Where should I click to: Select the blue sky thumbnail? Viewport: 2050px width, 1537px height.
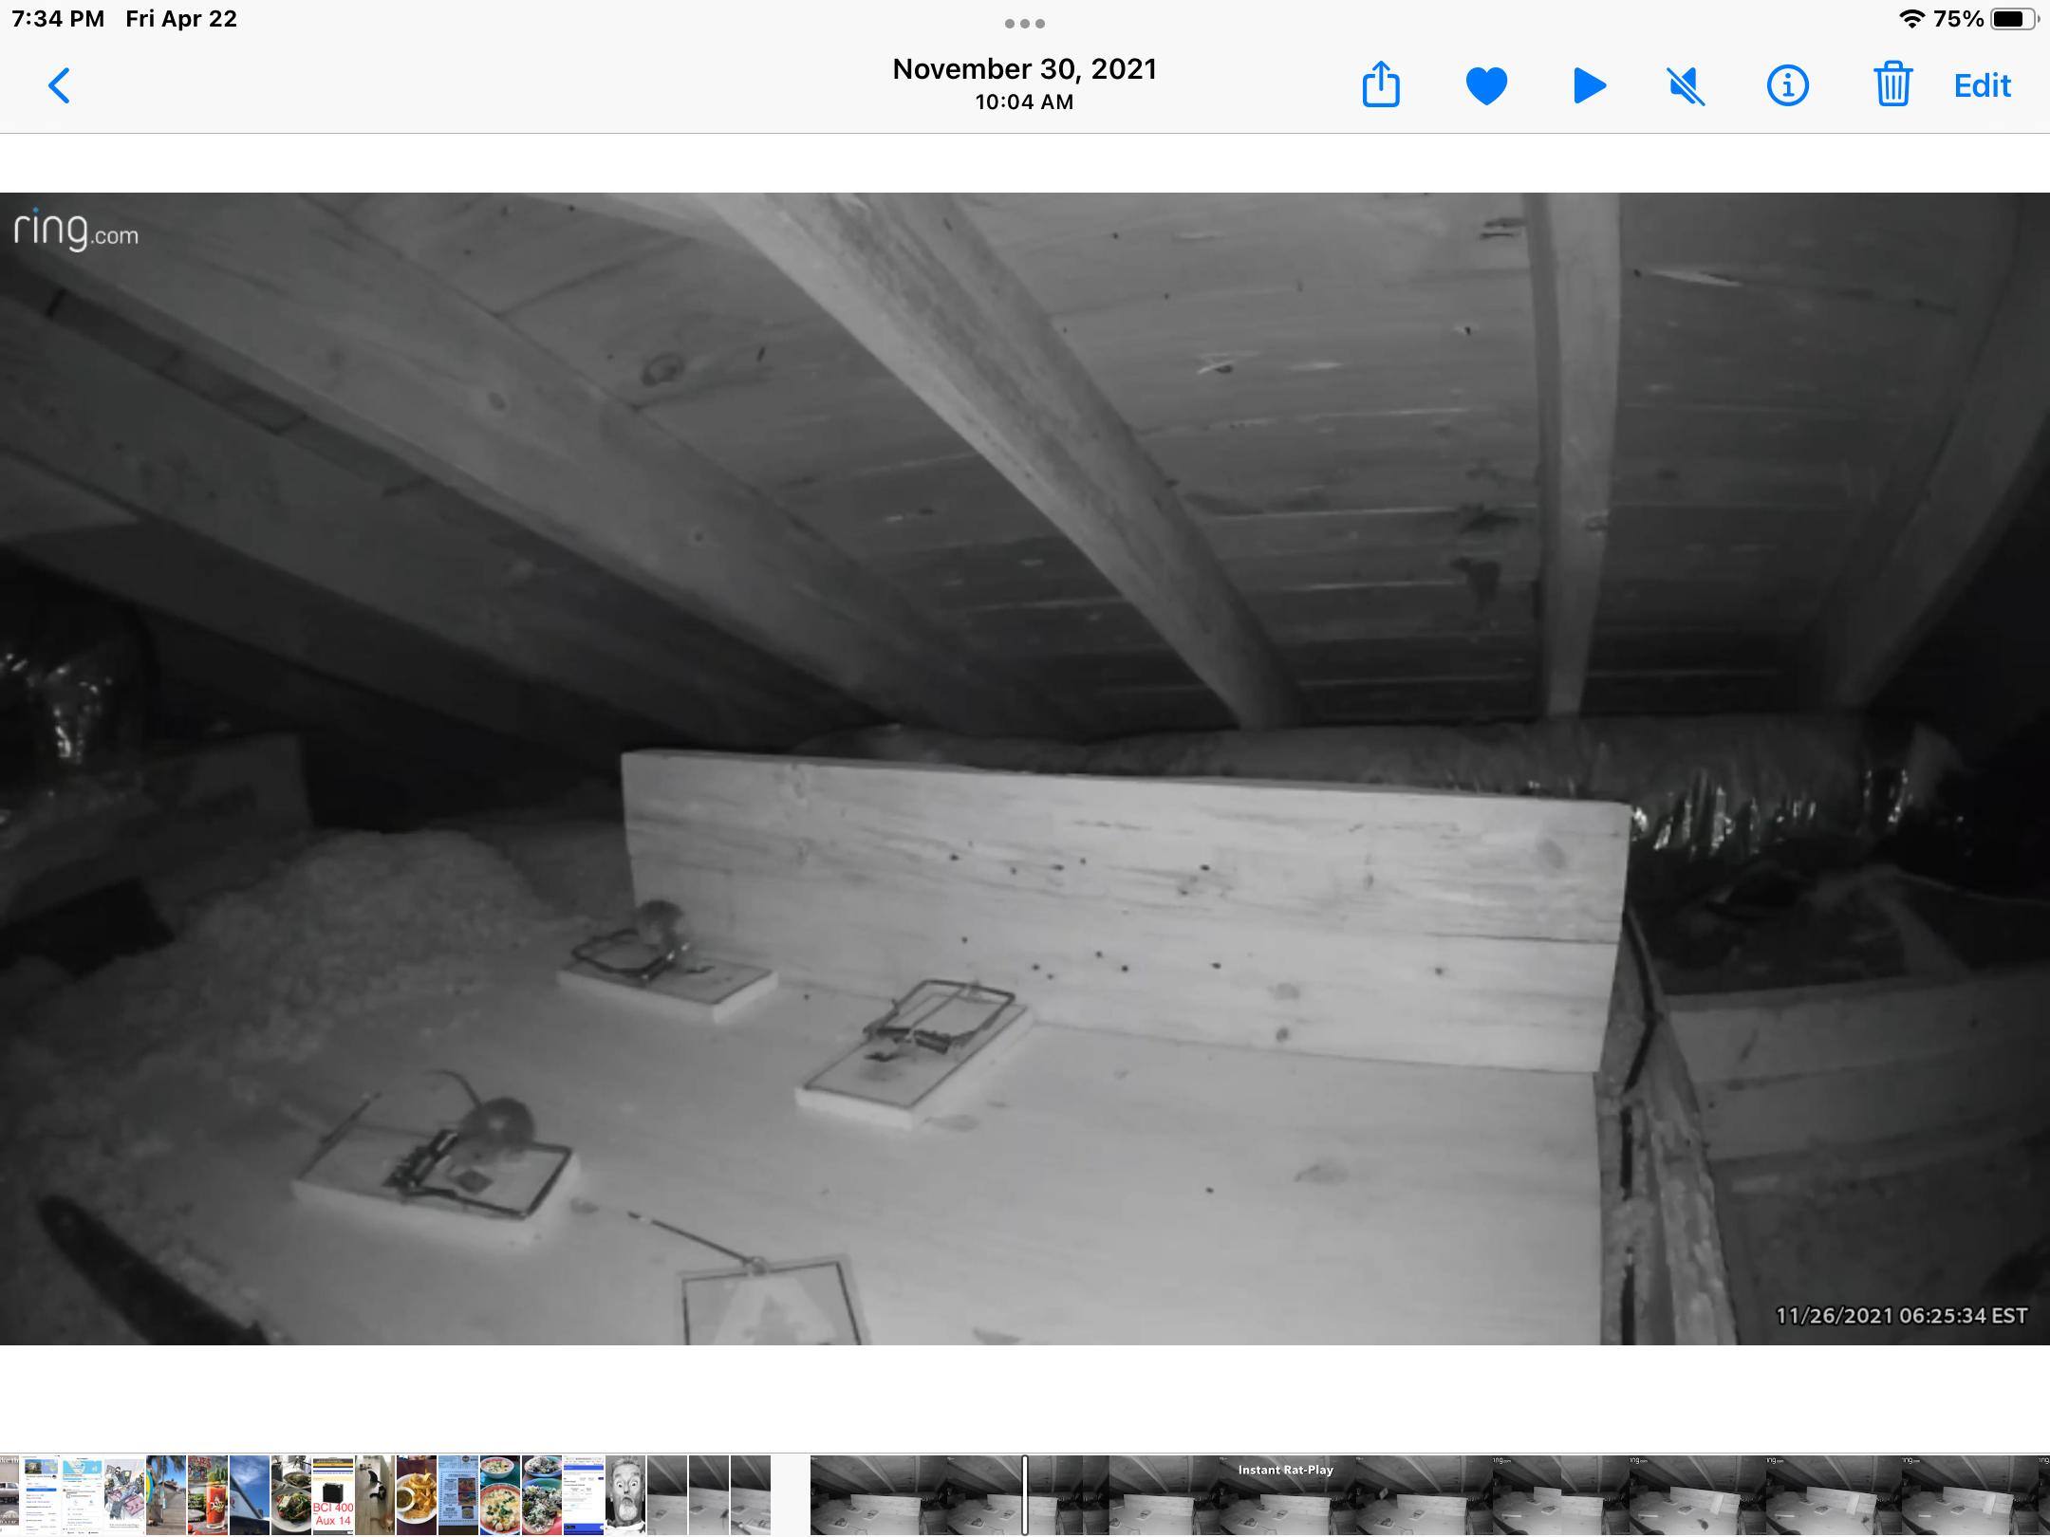click(x=250, y=1495)
